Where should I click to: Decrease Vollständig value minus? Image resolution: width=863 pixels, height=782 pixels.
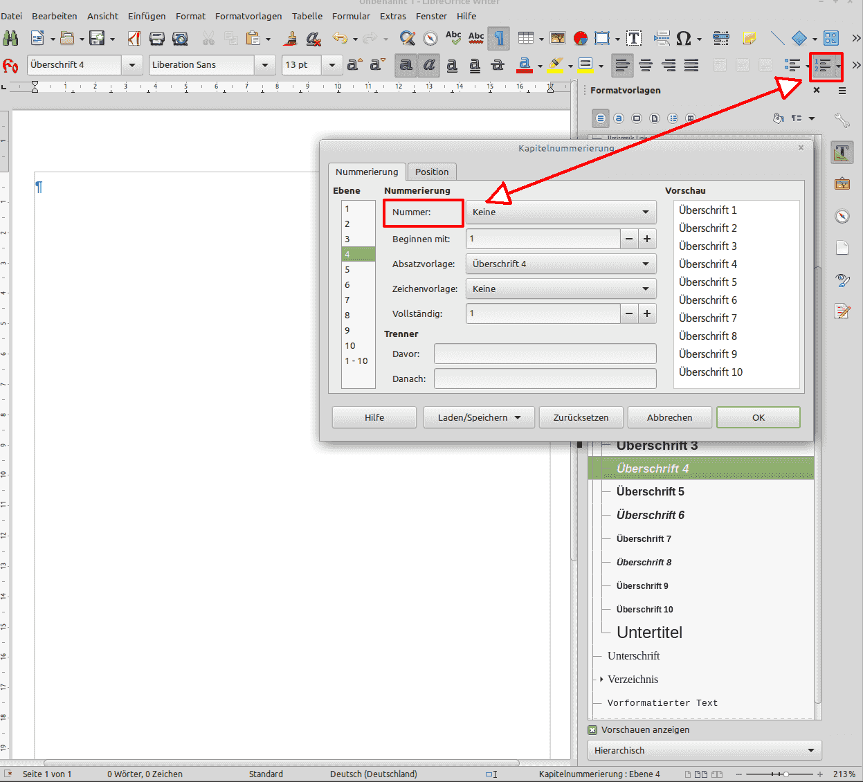pos(629,313)
